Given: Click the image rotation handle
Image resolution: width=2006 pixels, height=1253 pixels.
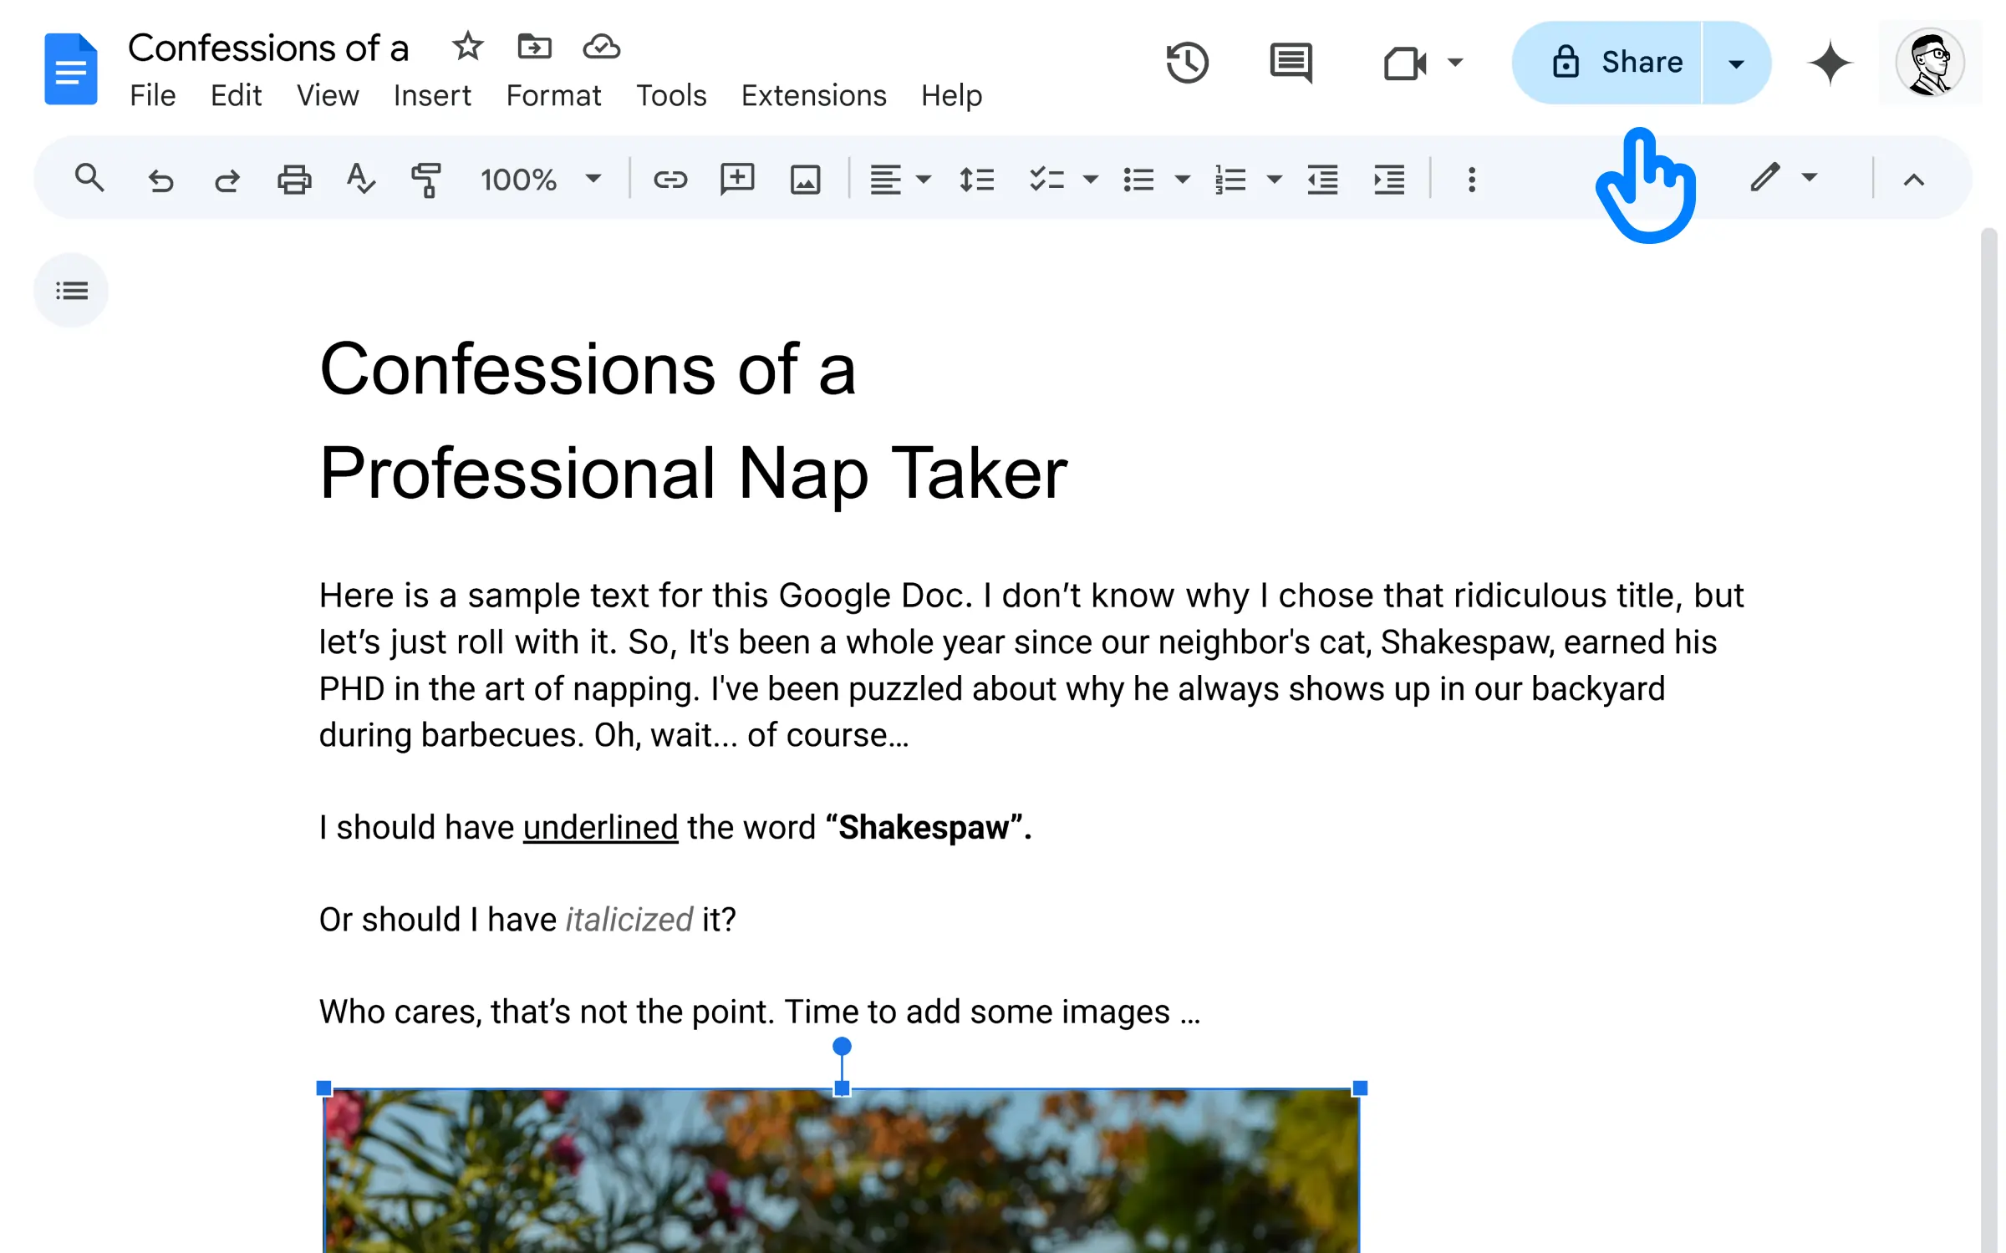Looking at the screenshot, I should tap(842, 1046).
